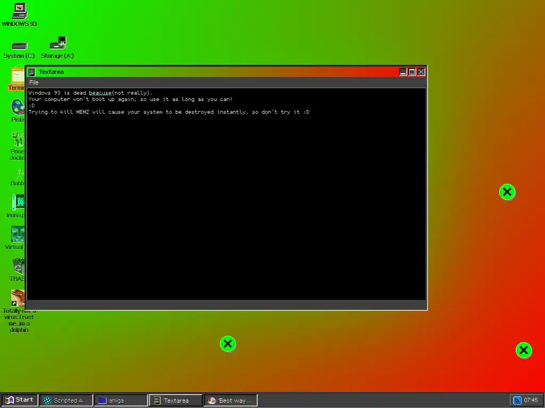Minimize the Textarea window
545x408 pixels.
(x=403, y=72)
